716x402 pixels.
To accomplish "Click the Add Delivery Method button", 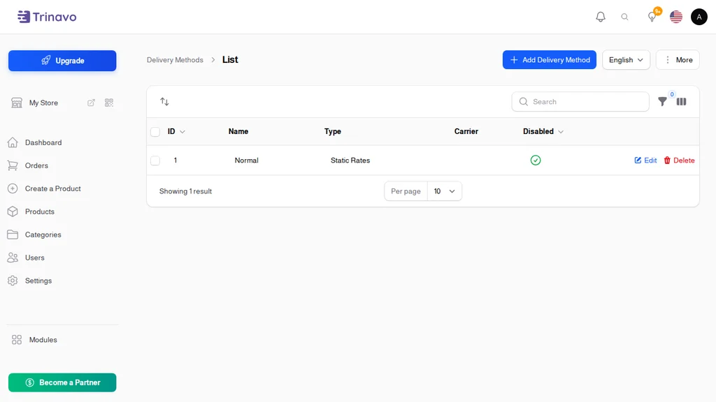I will point(550,60).
